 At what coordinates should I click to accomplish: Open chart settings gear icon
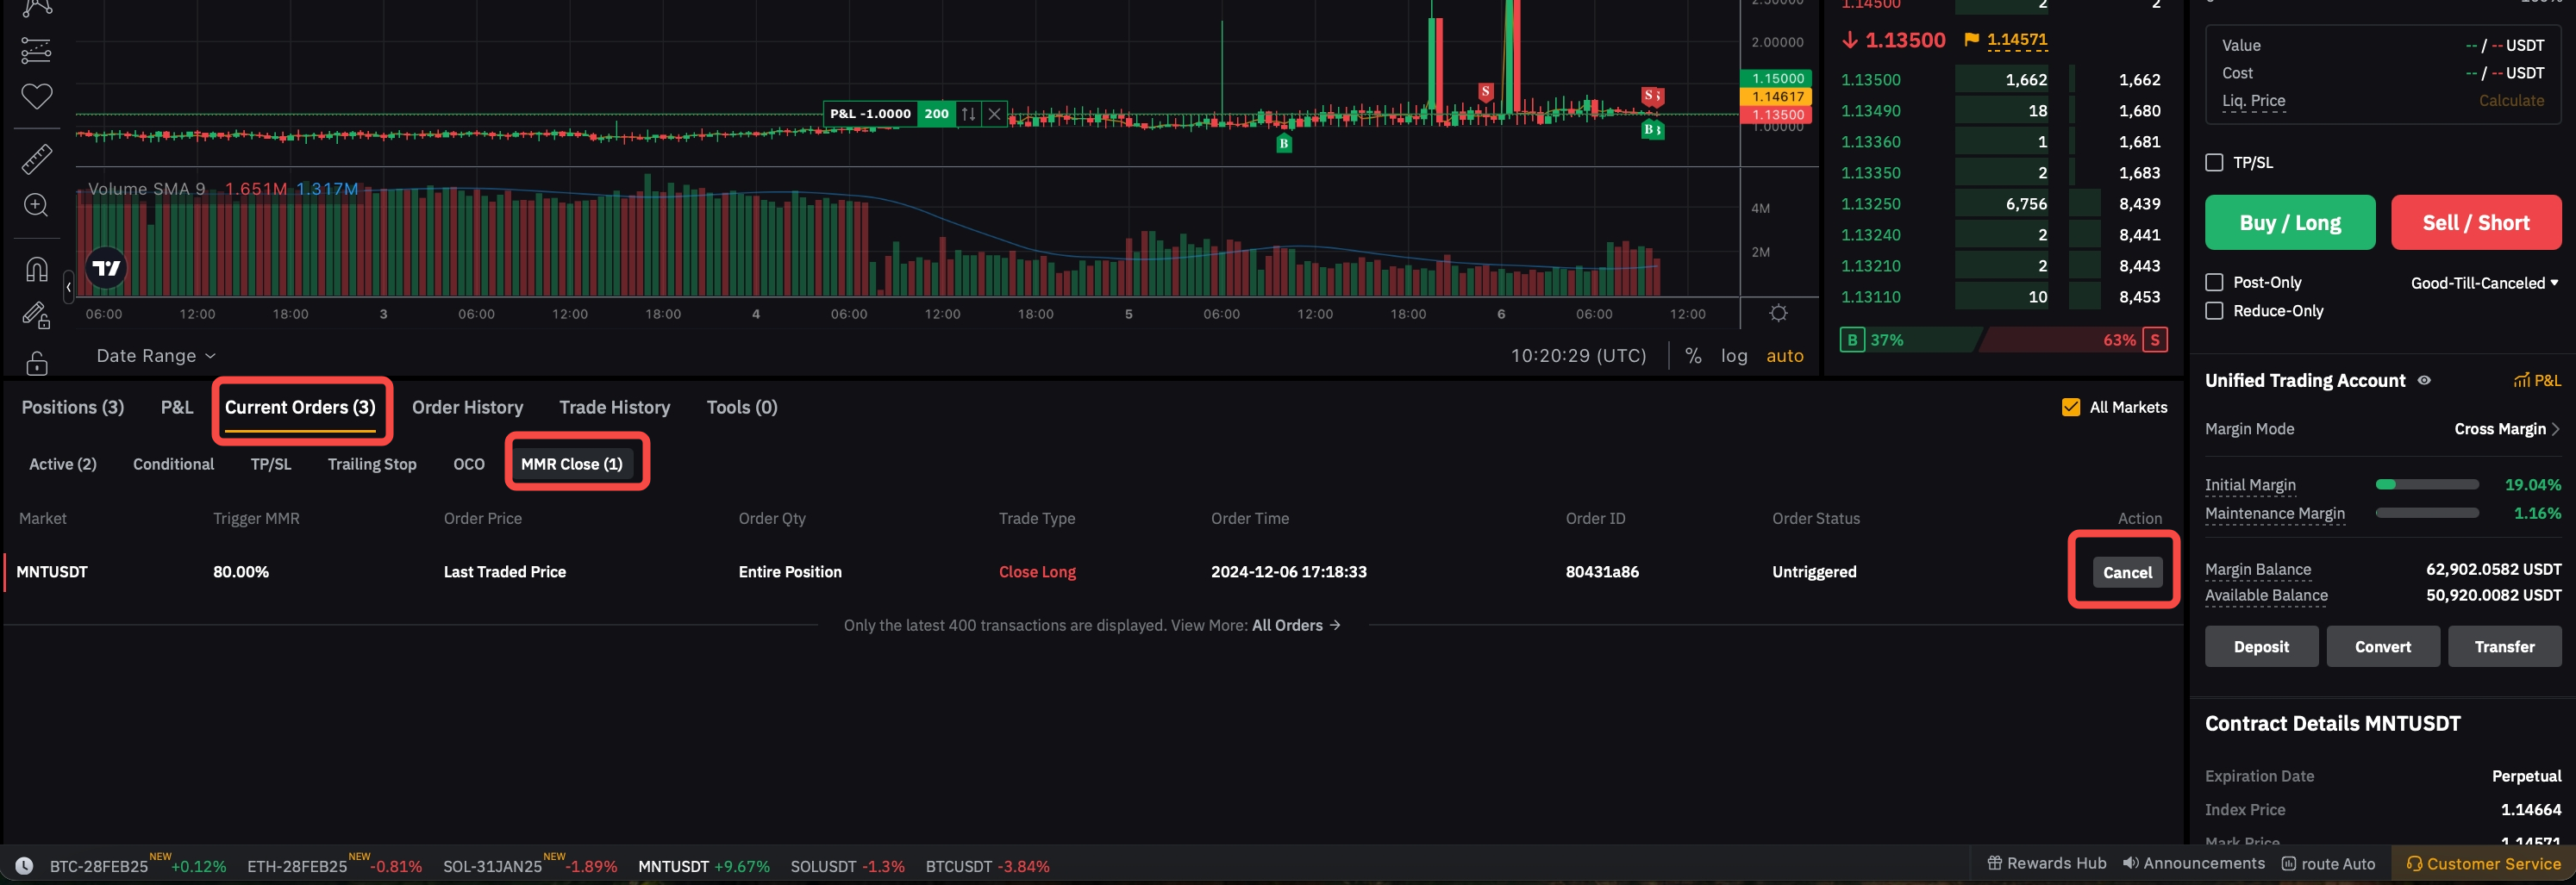click(1778, 313)
